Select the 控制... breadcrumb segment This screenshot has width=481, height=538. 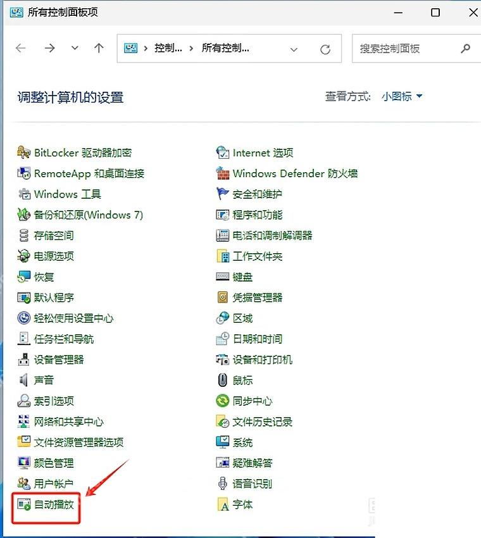(x=168, y=48)
